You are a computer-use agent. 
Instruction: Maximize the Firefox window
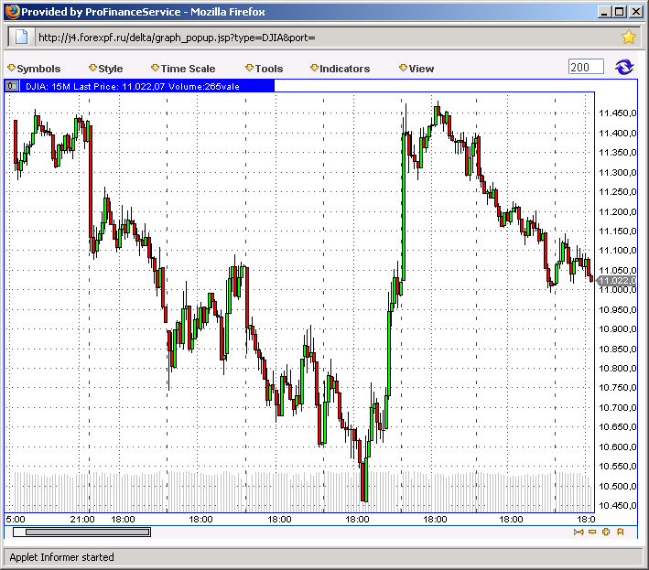pos(620,12)
